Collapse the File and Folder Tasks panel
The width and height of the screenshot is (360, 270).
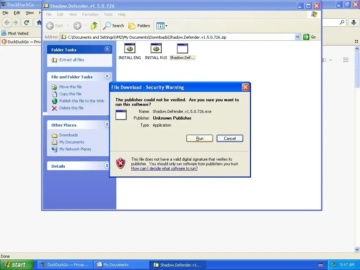(107, 76)
